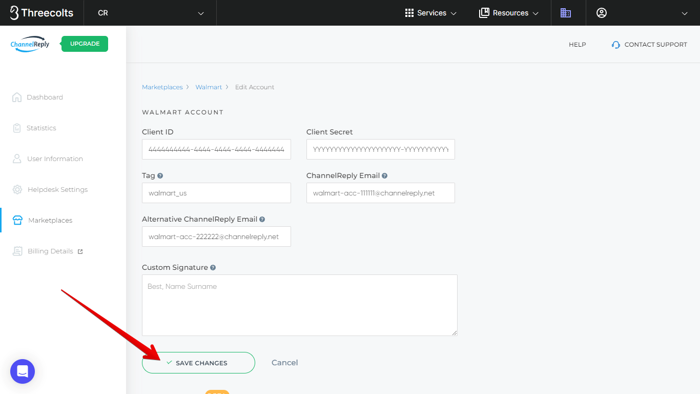The width and height of the screenshot is (700, 394).
Task: Open the building organization icon
Action: tap(565, 13)
